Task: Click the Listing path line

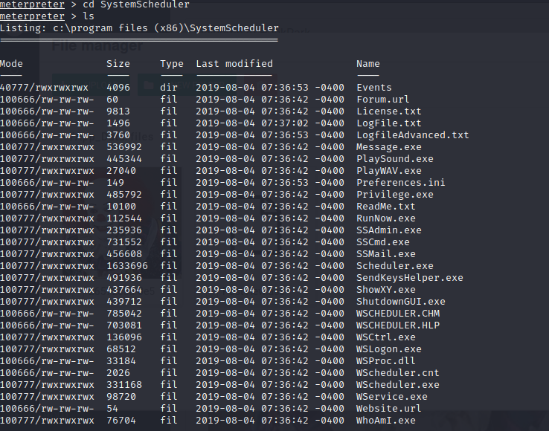Action: pos(139,28)
